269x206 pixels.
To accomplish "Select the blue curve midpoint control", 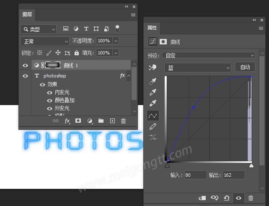I will pos(194,108).
